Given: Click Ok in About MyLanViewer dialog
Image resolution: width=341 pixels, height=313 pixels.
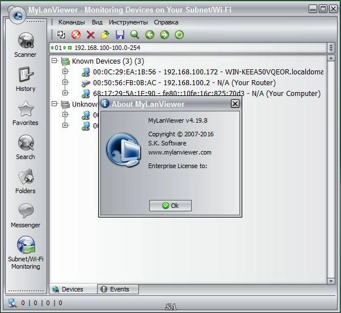Looking at the screenshot, I should point(170,206).
